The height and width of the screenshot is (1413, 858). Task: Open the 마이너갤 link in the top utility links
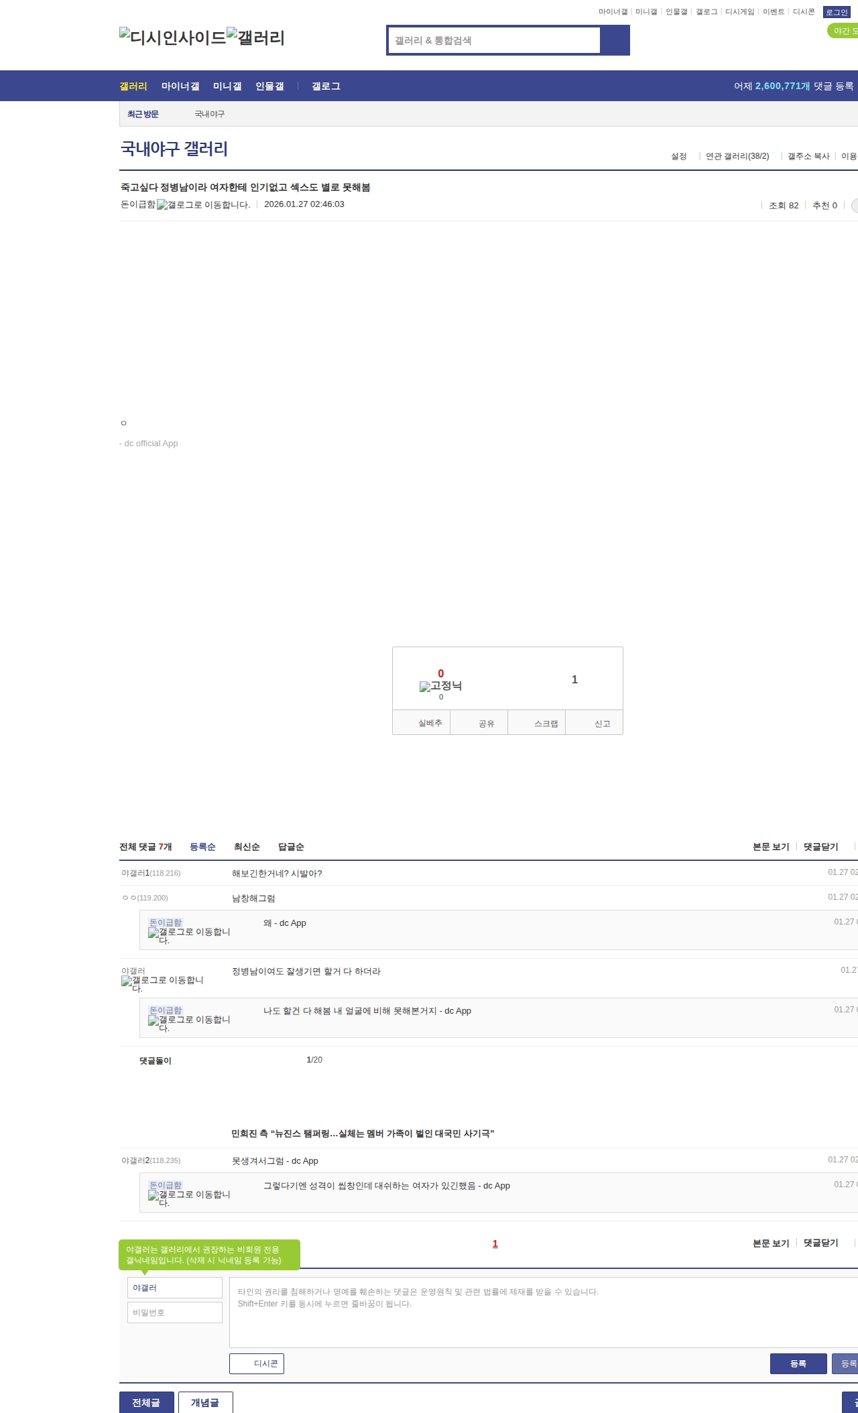[x=613, y=11]
